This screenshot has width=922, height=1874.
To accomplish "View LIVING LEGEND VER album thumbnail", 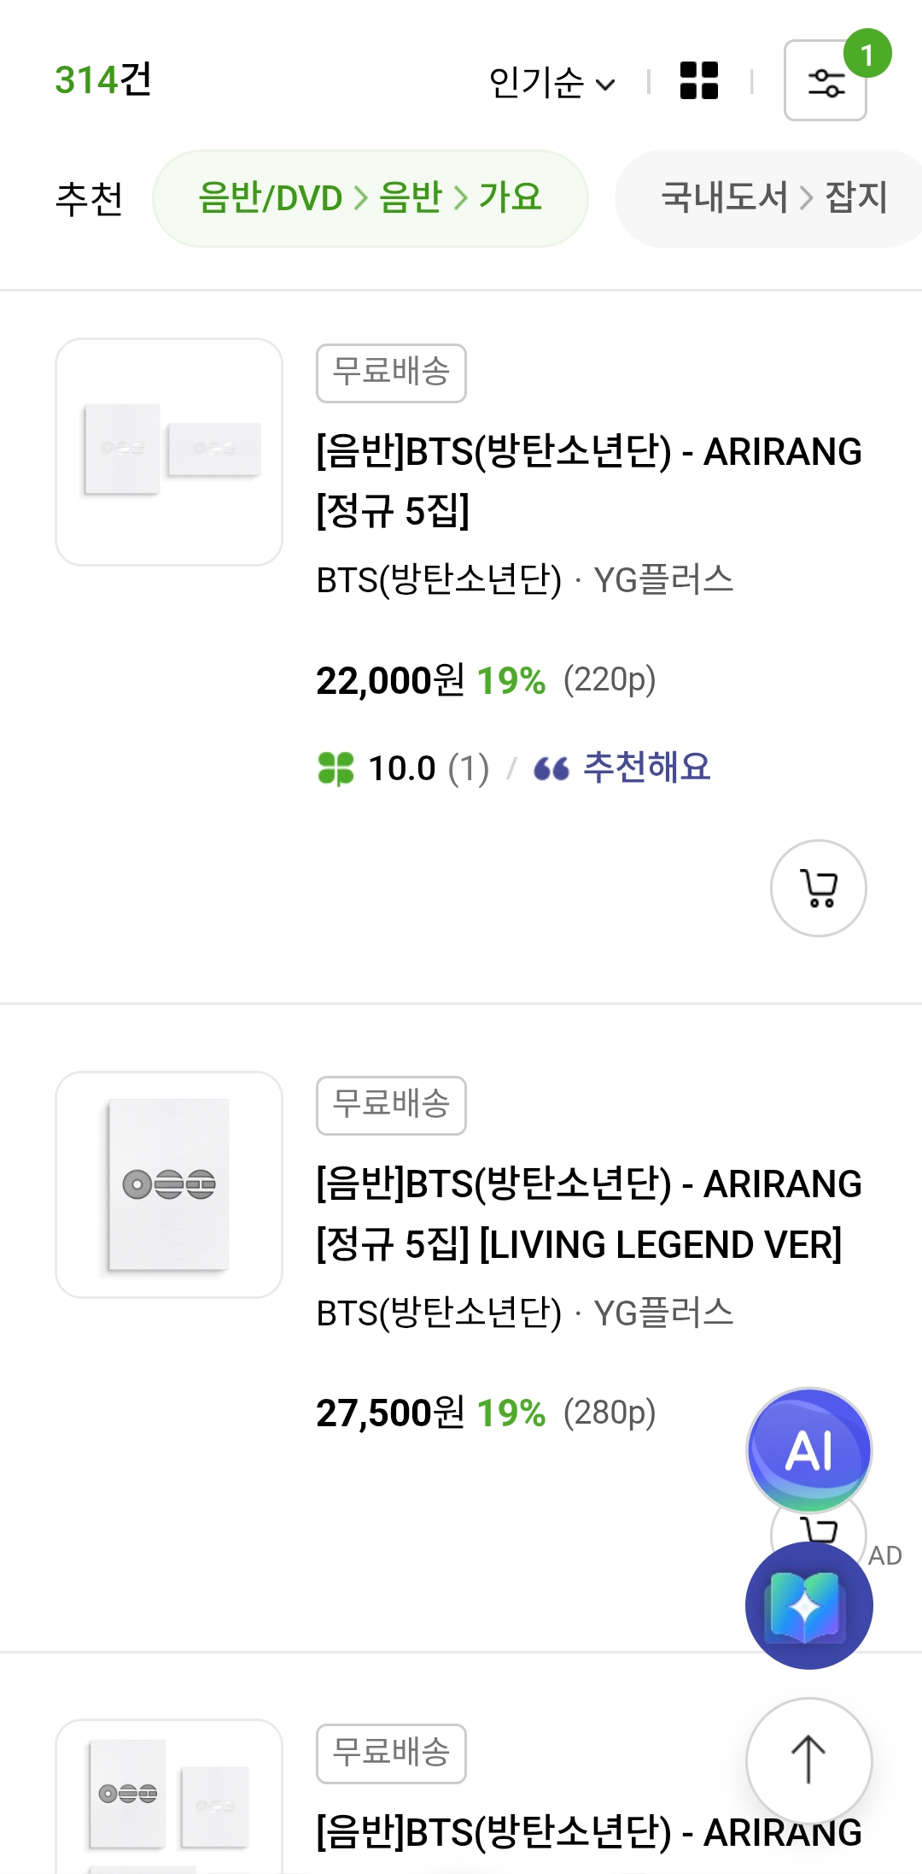I will (169, 1184).
